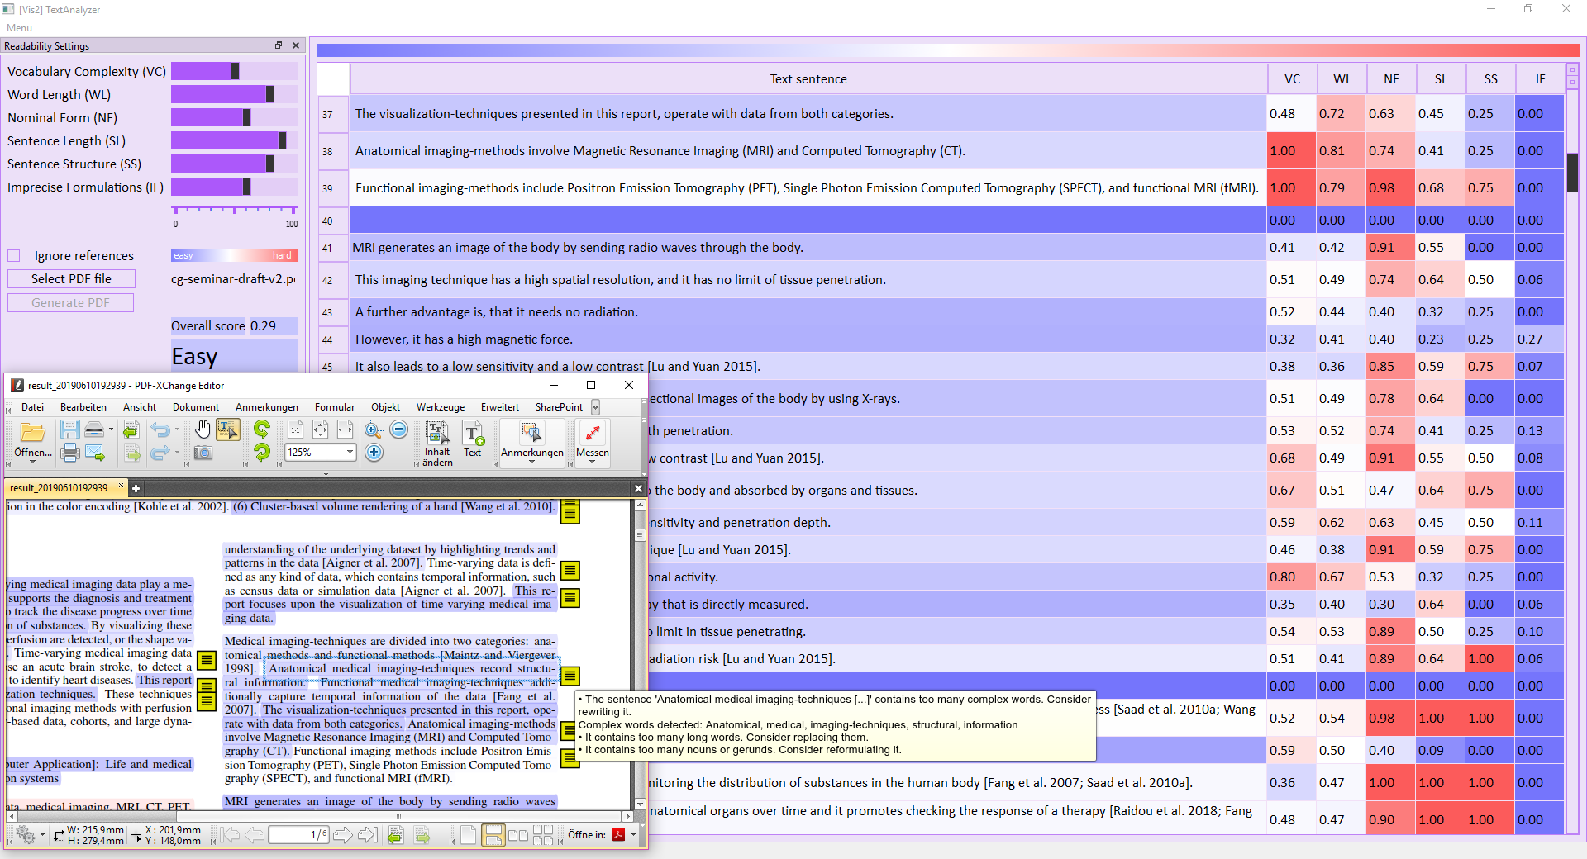Click the Acrobat icon next to Öffne in
This screenshot has height=859, width=1587.
(618, 835)
